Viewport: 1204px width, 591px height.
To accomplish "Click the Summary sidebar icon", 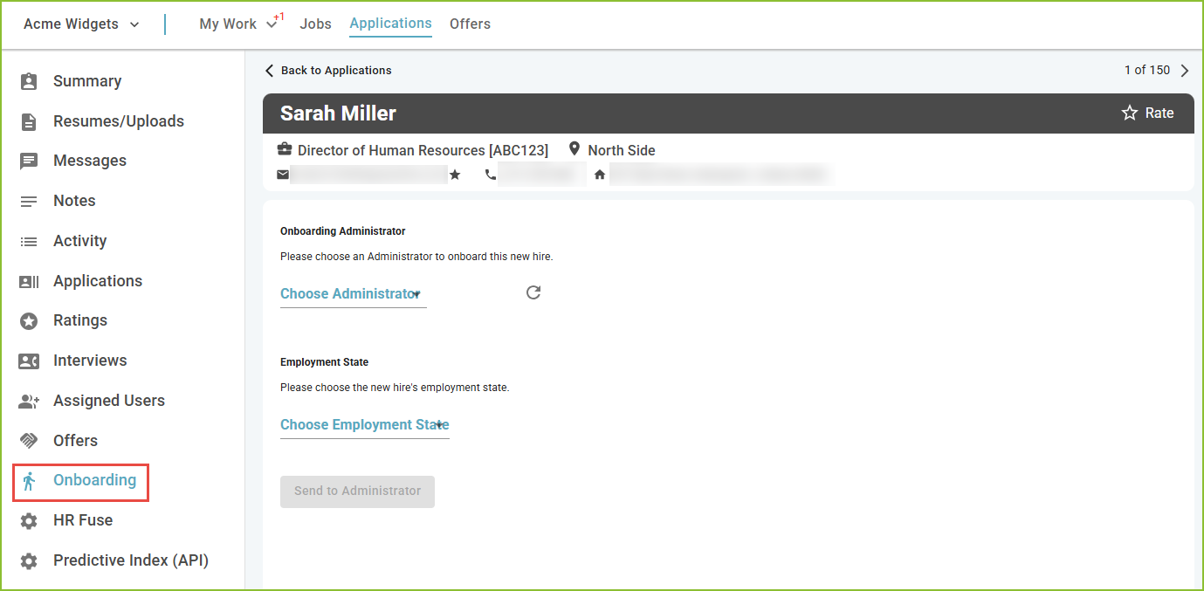I will (x=29, y=81).
